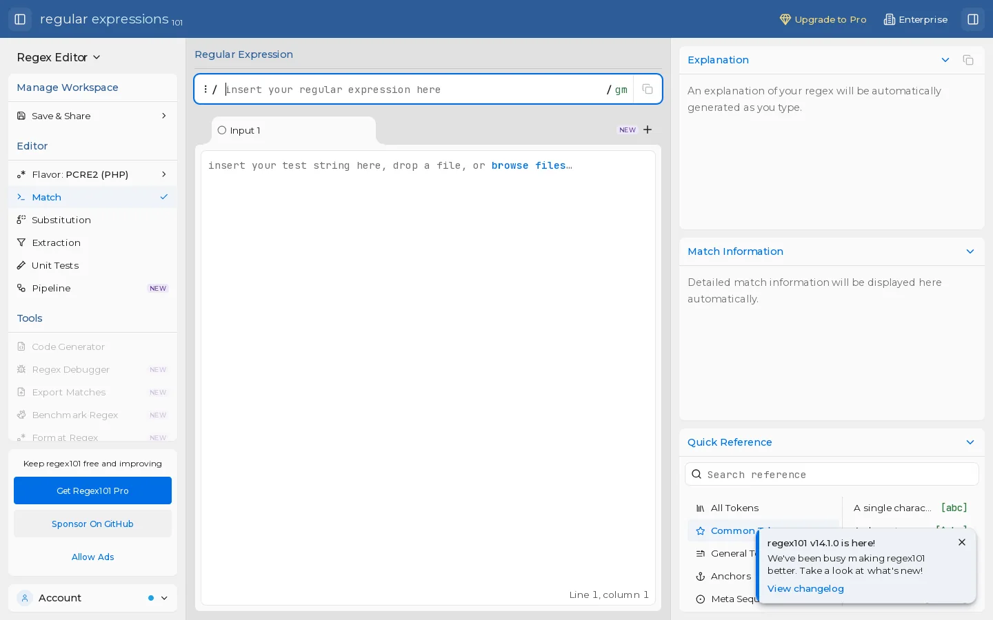Click the Unit Tests pencil icon

point(21,265)
